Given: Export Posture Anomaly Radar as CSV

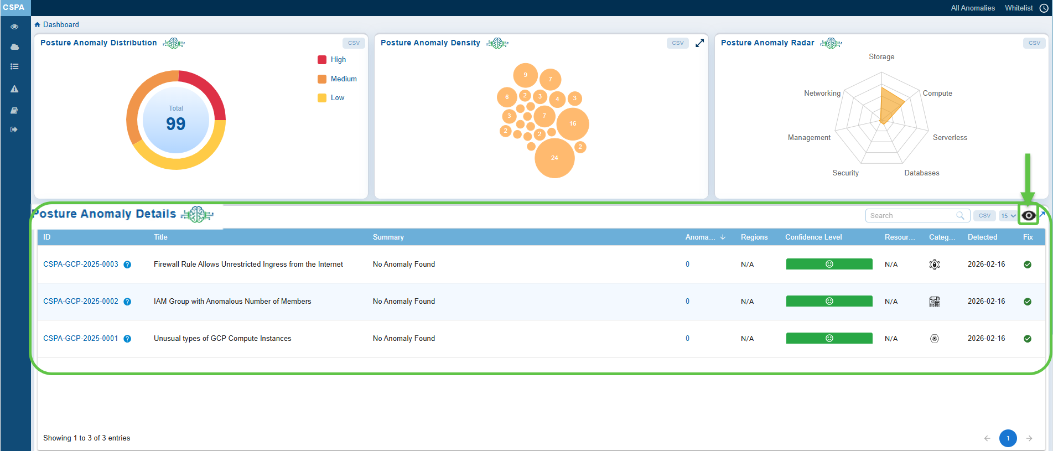Looking at the screenshot, I should 1034,43.
